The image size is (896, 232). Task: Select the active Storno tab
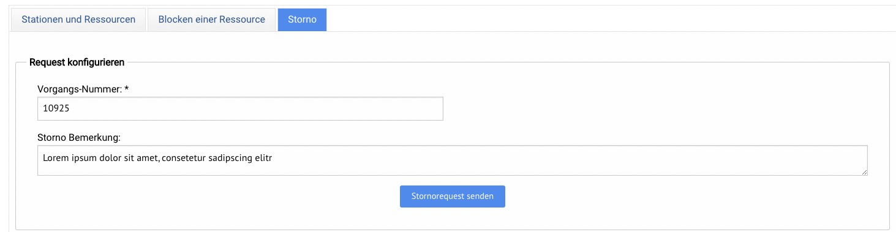click(x=302, y=20)
